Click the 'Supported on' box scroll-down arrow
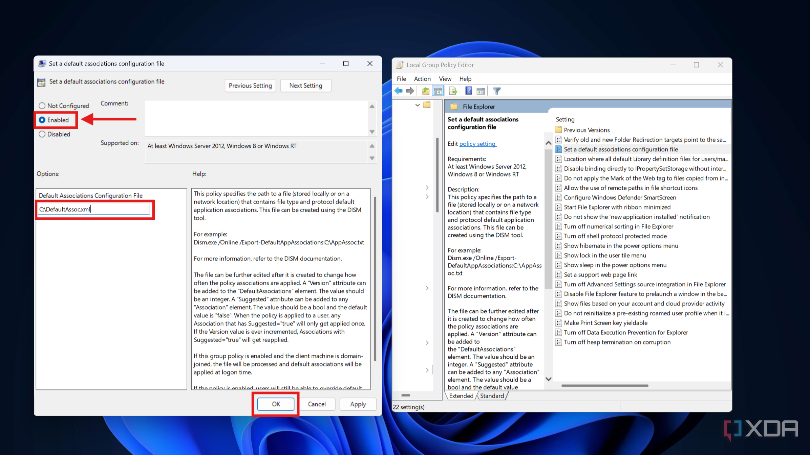810x455 pixels. click(x=372, y=158)
